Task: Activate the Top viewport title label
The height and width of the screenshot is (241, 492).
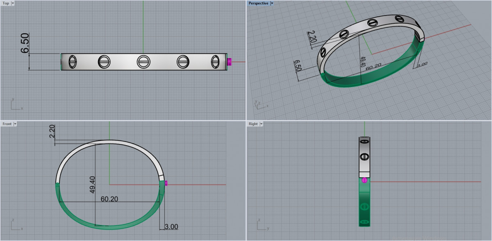Action: (x=6, y=3)
